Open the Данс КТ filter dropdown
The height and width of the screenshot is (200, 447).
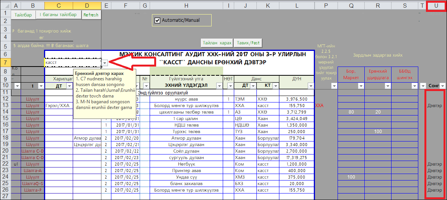click(x=275, y=86)
